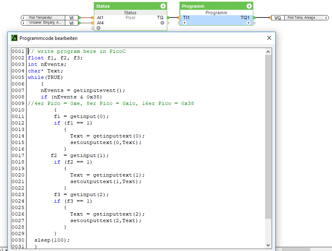Screen dimensions: 332x251
Task: Click the 'if (f3 == 1)' line
Action: point(73,201)
